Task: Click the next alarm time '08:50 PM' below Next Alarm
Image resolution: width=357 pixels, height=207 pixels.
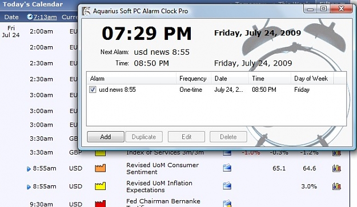Action: point(151,63)
